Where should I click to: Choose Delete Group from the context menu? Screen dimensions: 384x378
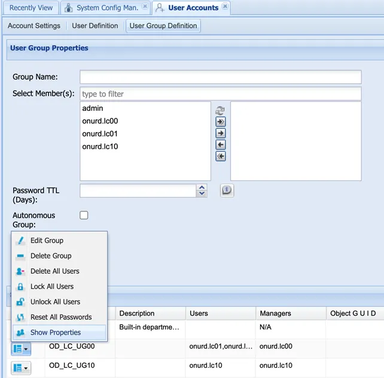coord(59,256)
